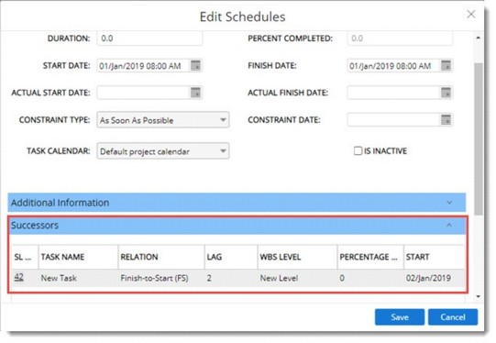Open the Finish Date calendar picker
Screen dimensions: 496x343
pos(446,65)
